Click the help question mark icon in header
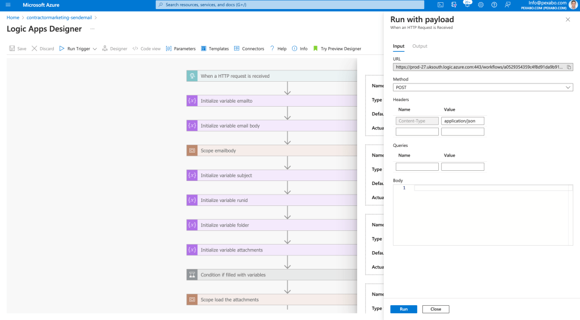The image size is (580, 320). pos(494,5)
